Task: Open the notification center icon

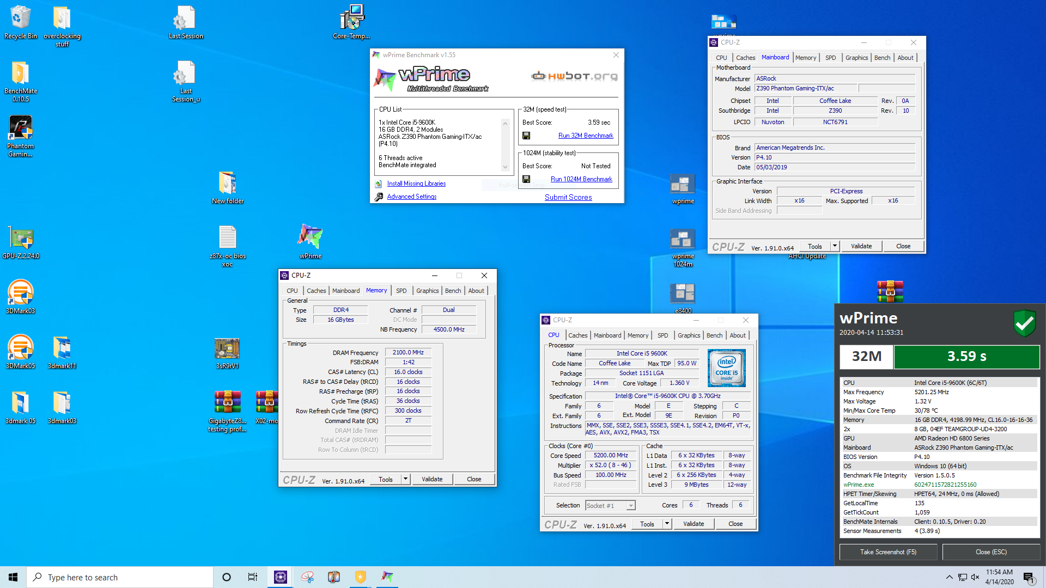Action: pyautogui.click(x=1029, y=577)
